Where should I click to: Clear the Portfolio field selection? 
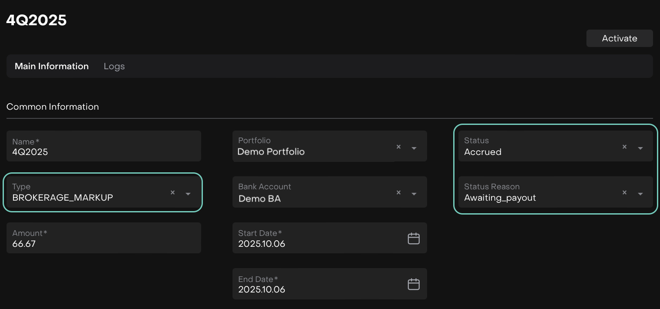point(398,147)
